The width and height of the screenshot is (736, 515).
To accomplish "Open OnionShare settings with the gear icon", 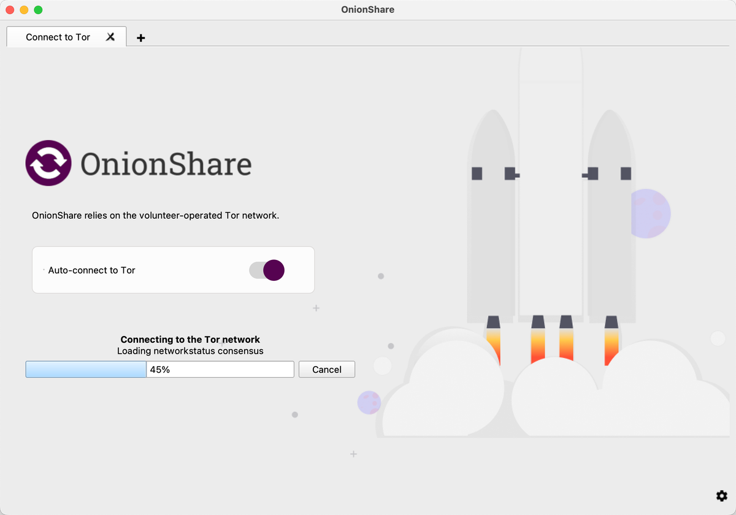I will (x=721, y=495).
